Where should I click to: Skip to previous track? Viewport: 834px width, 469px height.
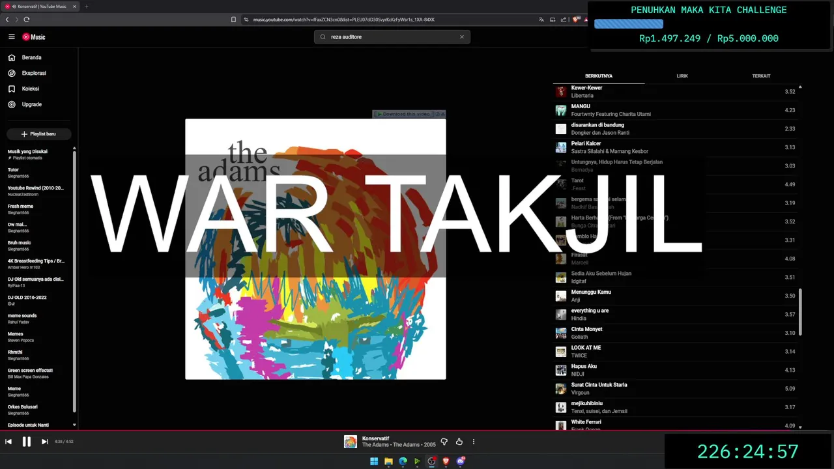[8, 442]
